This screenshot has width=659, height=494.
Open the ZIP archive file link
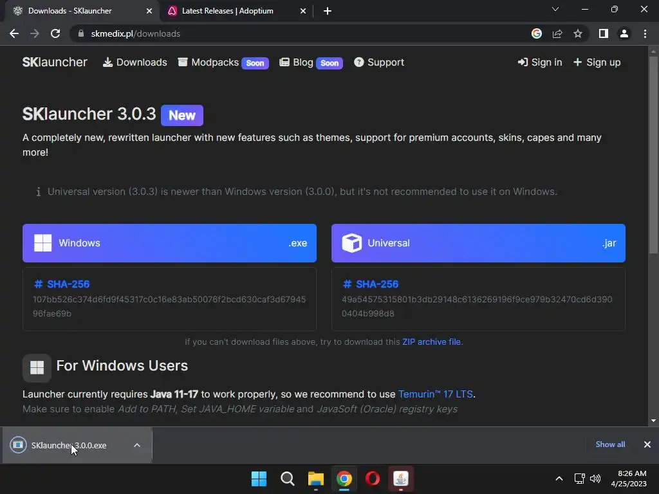tap(431, 342)
